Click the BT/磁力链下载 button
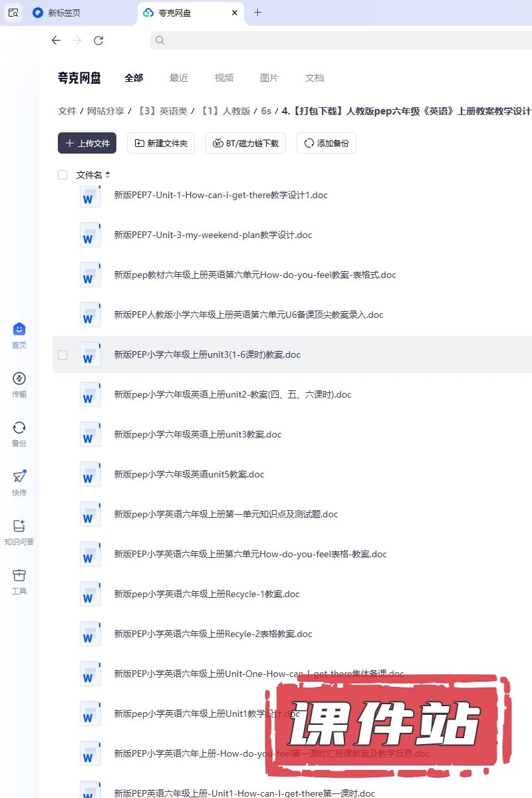Image resolution: width=532 pixels, height=798 pixels. [246, 143]
